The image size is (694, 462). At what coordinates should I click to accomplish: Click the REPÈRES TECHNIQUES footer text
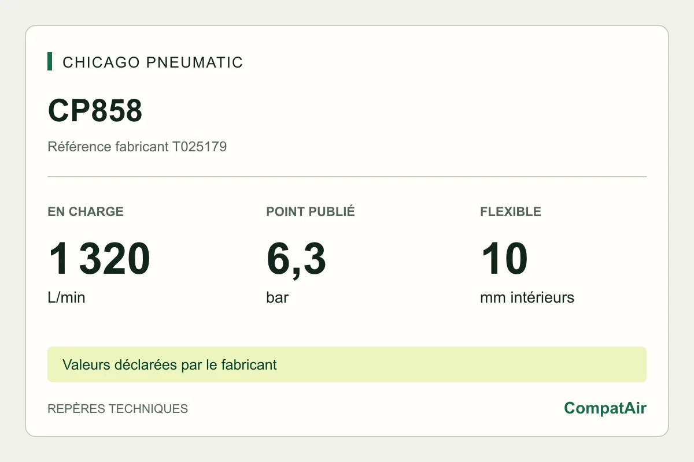pyautogui.click(x=117, y=408)
